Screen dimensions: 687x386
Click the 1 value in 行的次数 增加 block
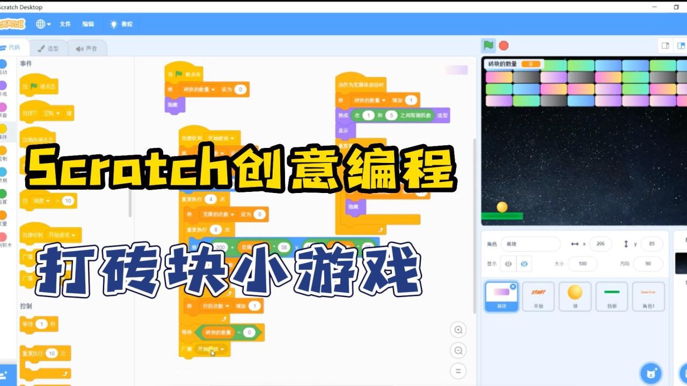[254, 306]
